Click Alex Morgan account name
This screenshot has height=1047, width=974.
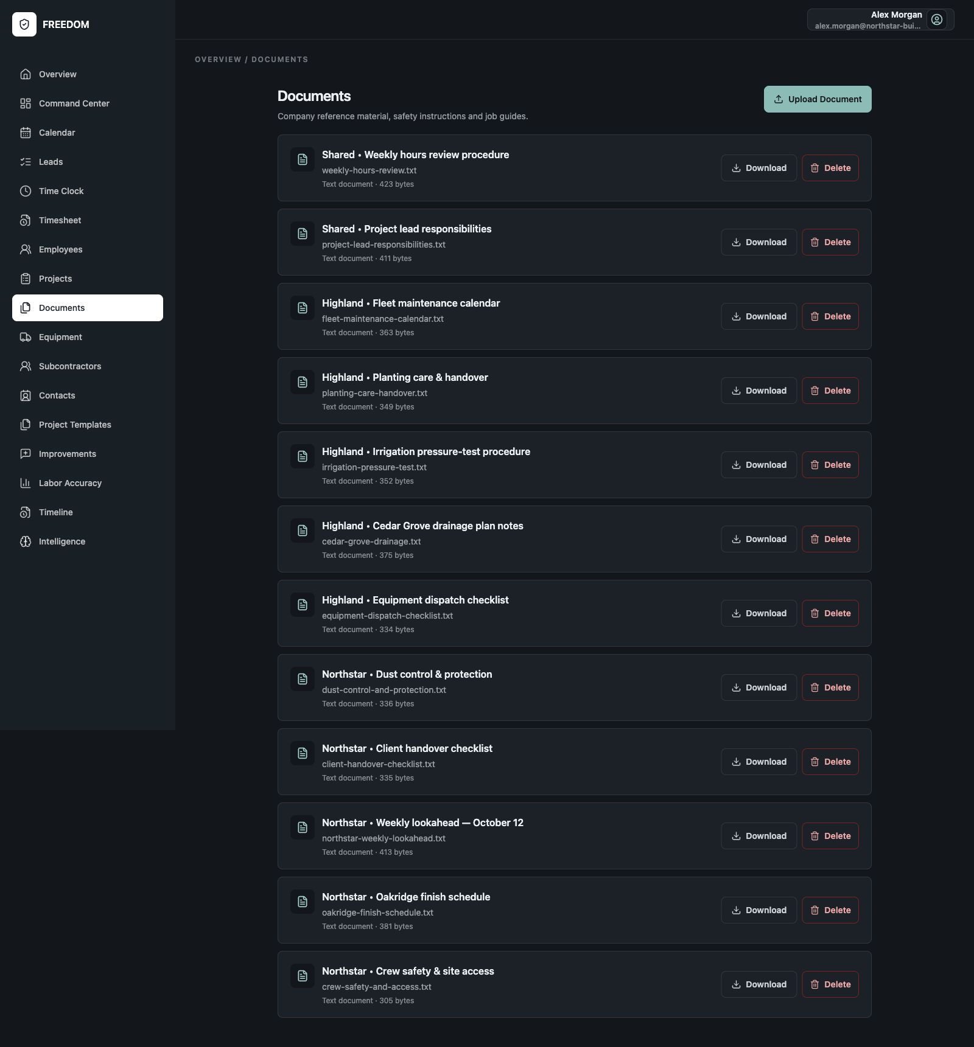tap(896, 15)
